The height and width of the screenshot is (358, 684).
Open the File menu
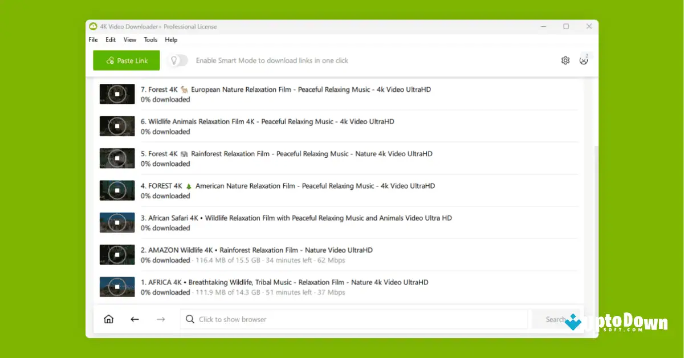point(93,39)
